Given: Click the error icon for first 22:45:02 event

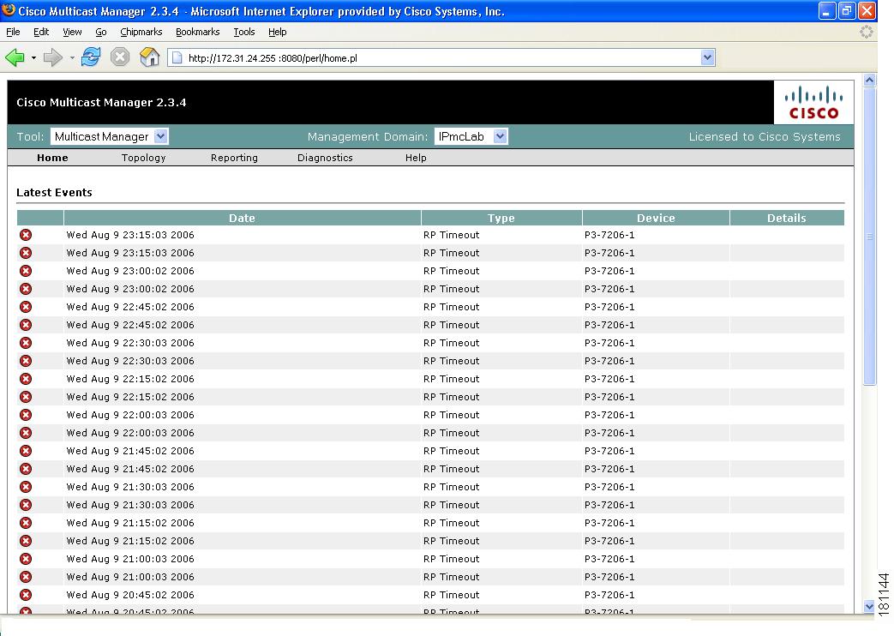Looking at the screenshot, I should [x=26, y=307].
